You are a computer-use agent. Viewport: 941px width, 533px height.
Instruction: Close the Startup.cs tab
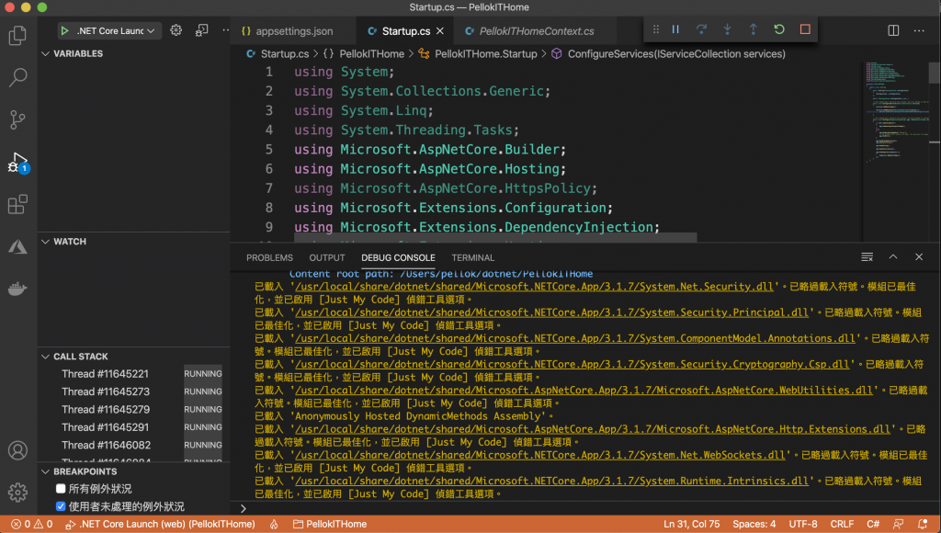[440, 30]
